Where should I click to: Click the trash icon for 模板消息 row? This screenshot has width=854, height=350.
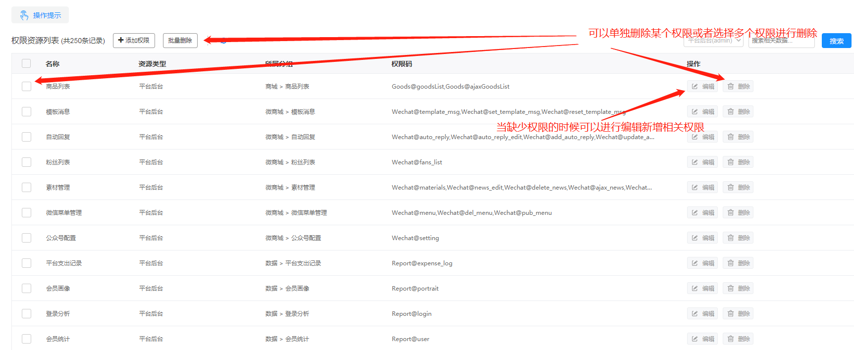pyautogui.click(x=731, y=112)
